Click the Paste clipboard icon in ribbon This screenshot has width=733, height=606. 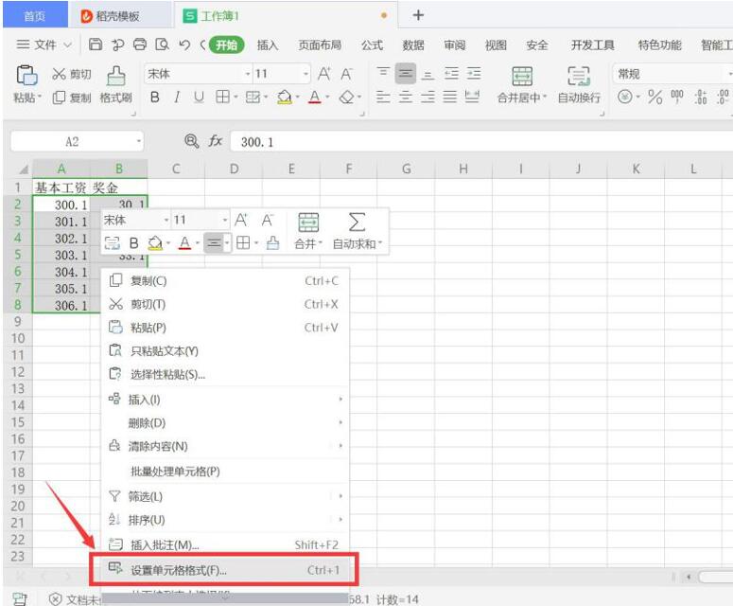click(x=26, y=76)
